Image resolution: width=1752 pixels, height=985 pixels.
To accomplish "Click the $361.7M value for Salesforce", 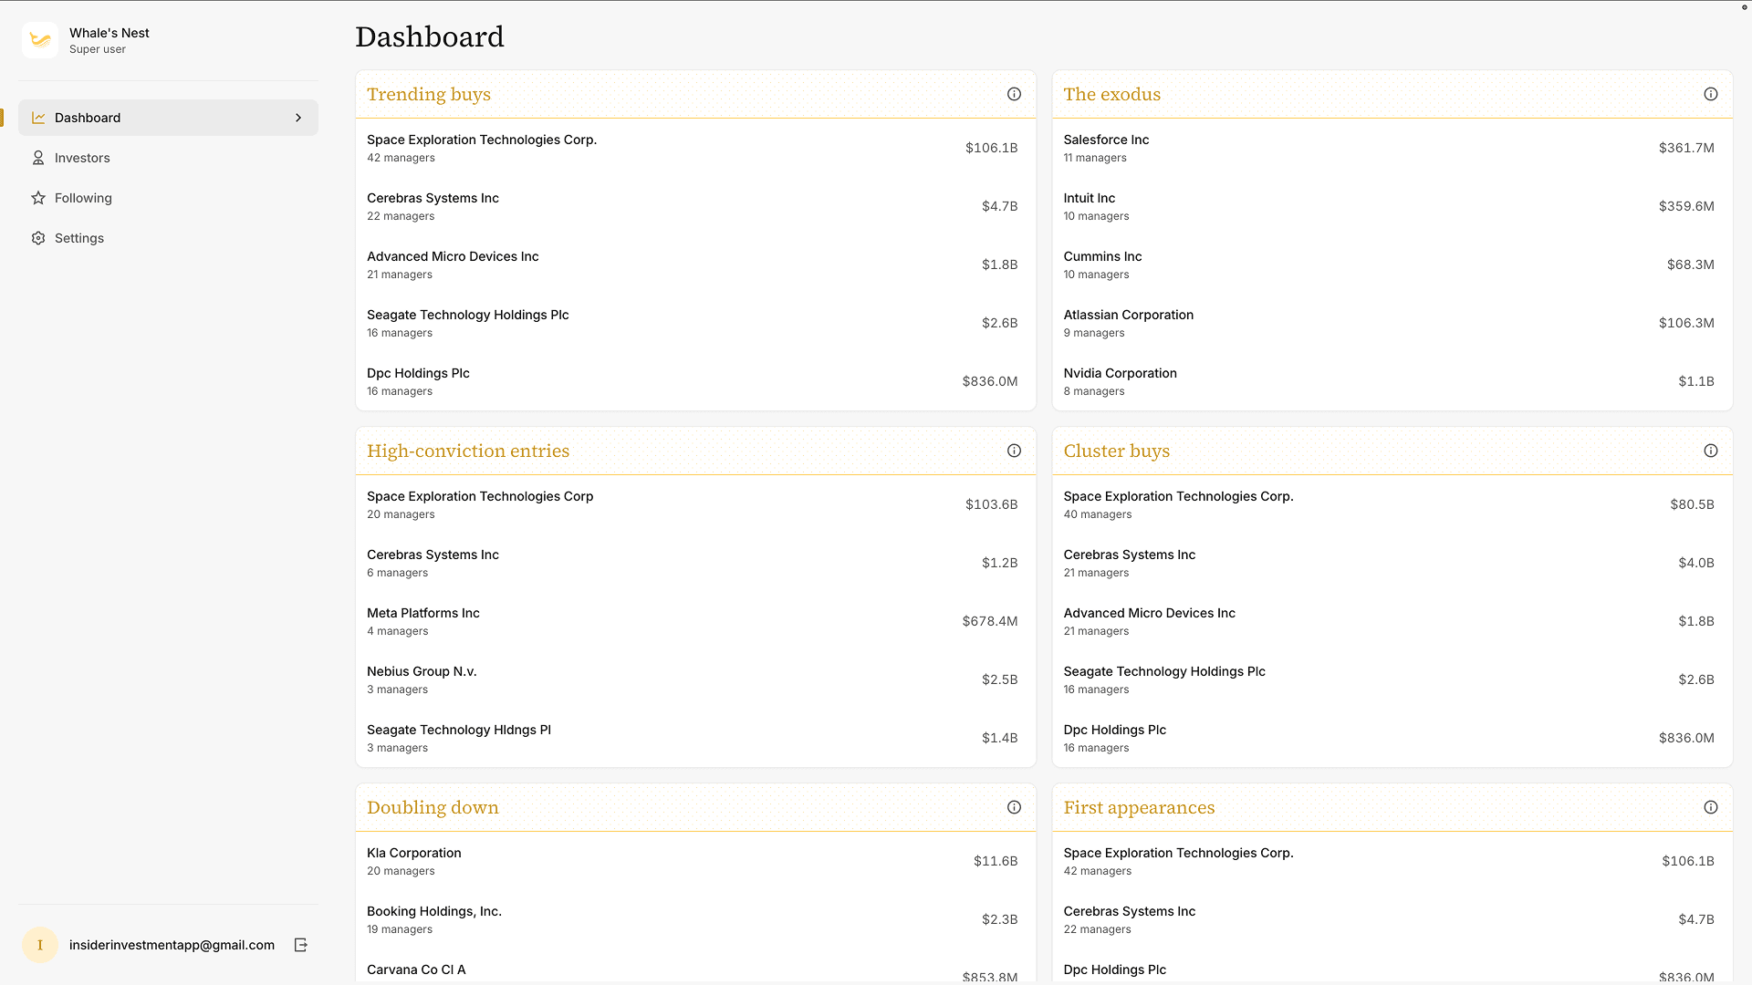I will 1686,148.
